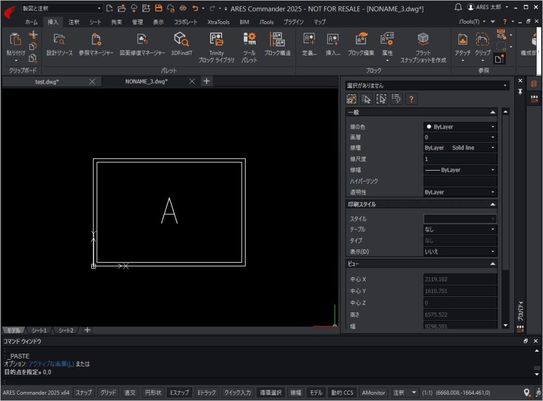
Task: Toggle スナップ in the status bar
Action: coord(84,393)
